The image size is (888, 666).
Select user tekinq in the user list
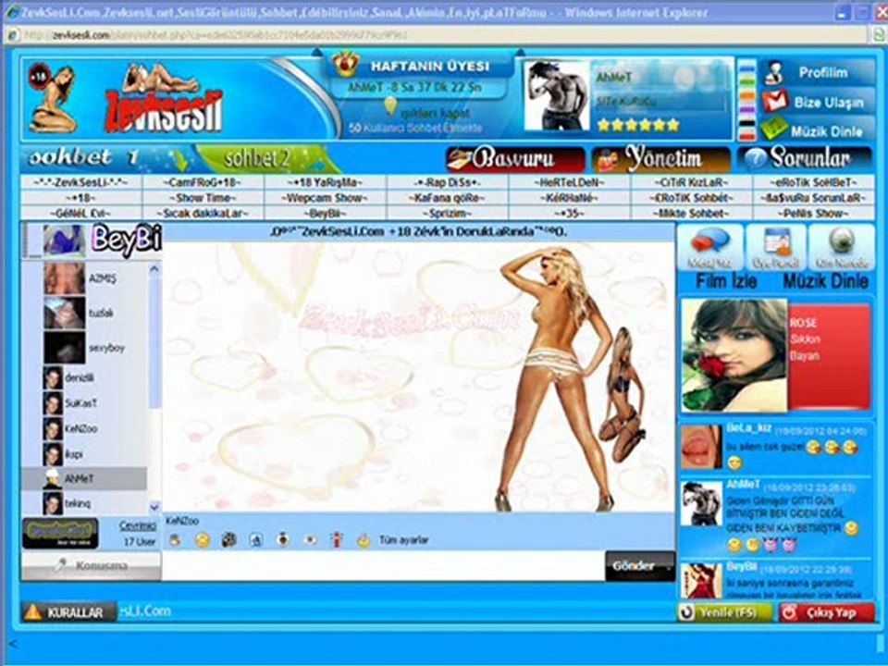pyautogui.click(x=84, y=503)
